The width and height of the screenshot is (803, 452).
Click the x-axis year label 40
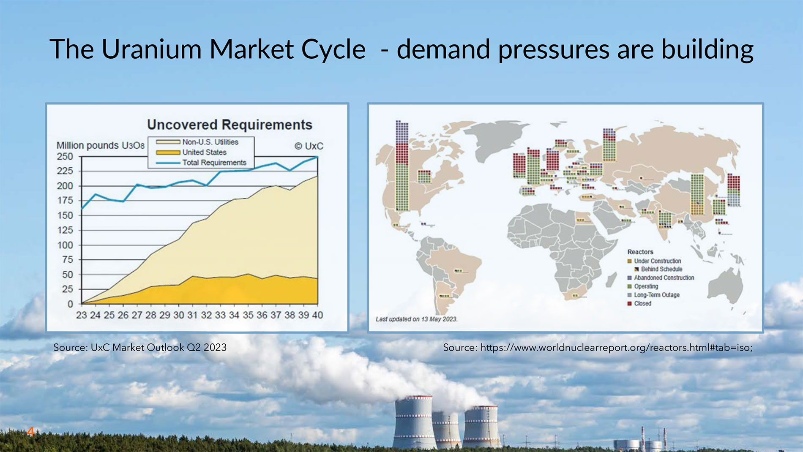click(x=317, y=315)
